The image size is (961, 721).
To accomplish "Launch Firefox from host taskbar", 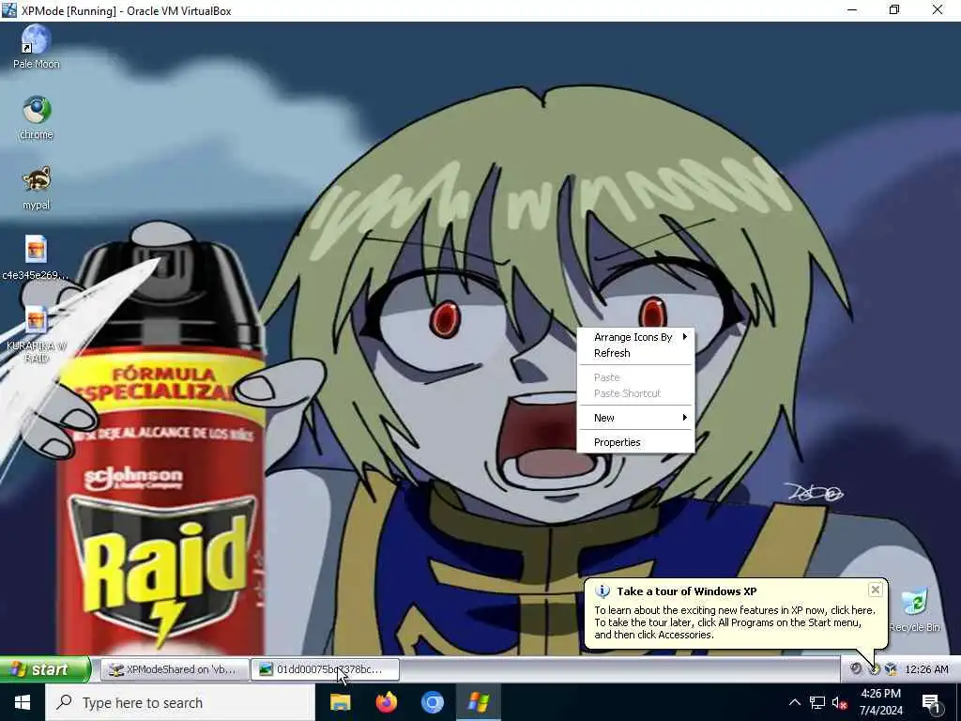I will pyautogui.click(x=386, y=702).
